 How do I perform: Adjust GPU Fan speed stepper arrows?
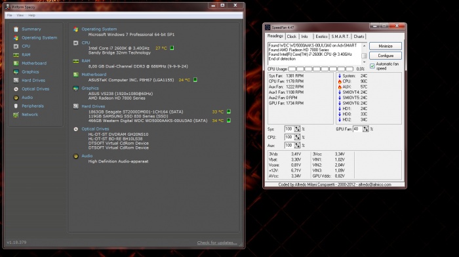point(366,129)
